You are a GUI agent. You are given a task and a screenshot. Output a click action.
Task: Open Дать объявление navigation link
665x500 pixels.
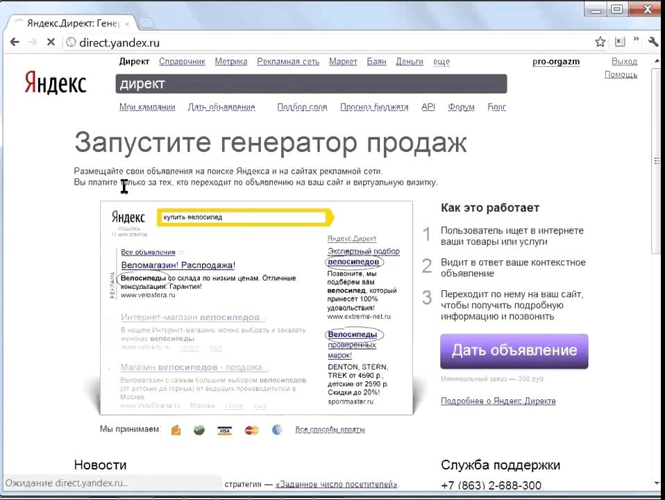pyautogui.click(x=221, y=107)
